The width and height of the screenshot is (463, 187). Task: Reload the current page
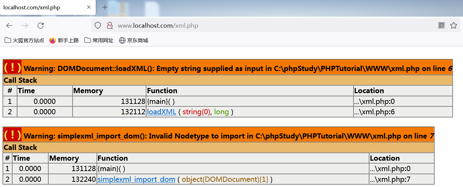tap(41, 25)
